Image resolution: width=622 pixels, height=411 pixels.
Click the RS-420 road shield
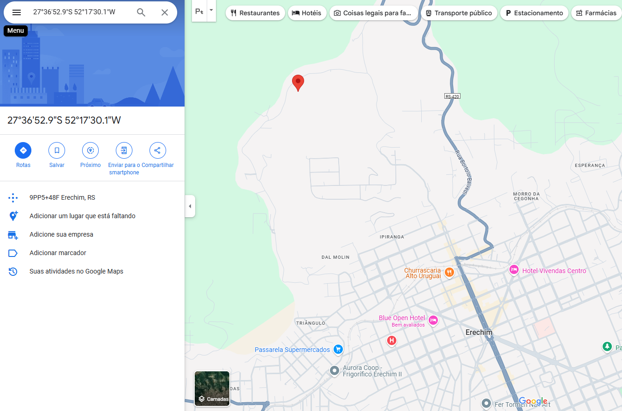pyautogui.click(x=452, y=96)
